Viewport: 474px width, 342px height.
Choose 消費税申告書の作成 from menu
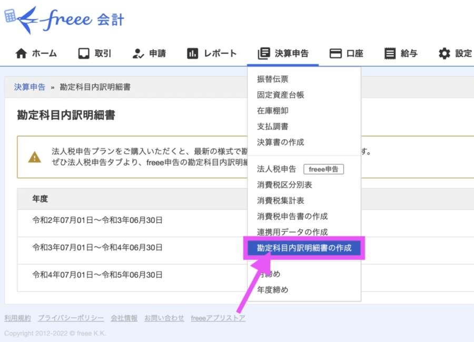click(292, 216)
